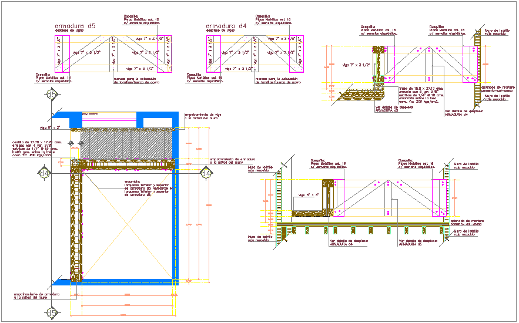The width and height of the screenshot is (519, 323).
Task: Select the left d4 section marker
Action: 45,173
